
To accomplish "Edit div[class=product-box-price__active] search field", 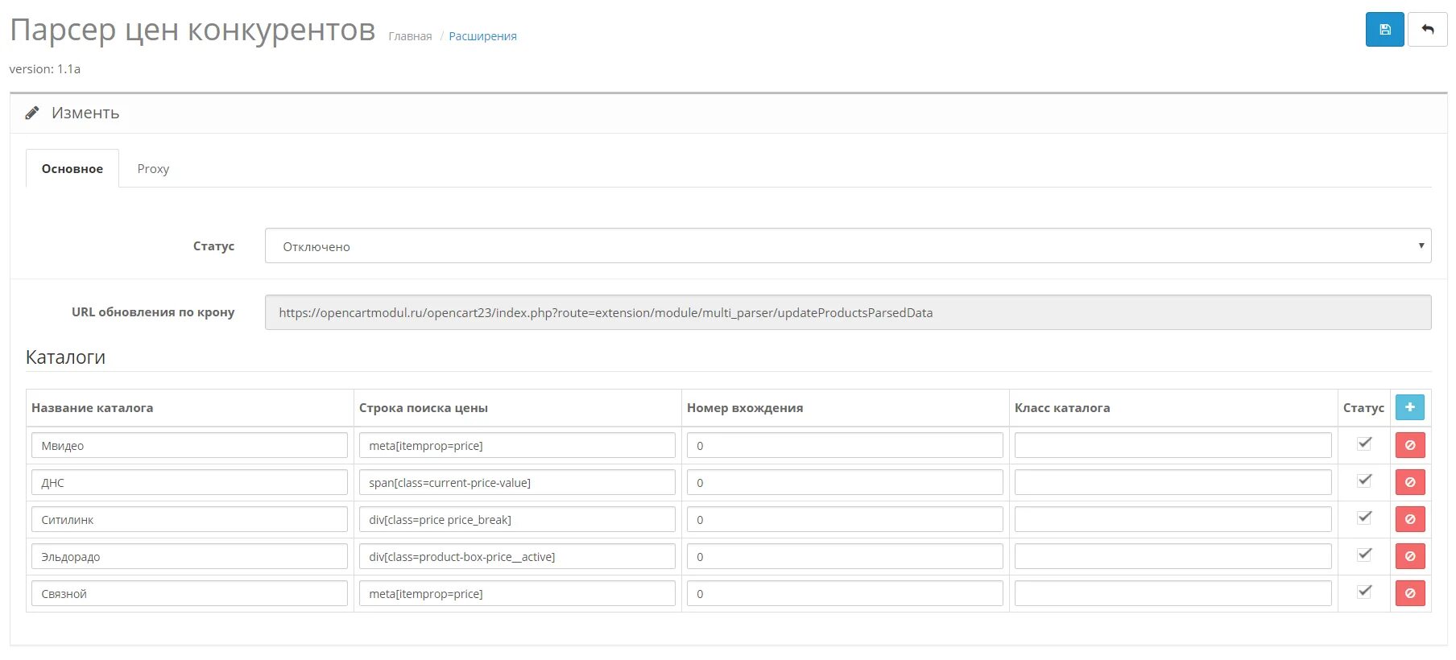I will [x=517, y=556].
